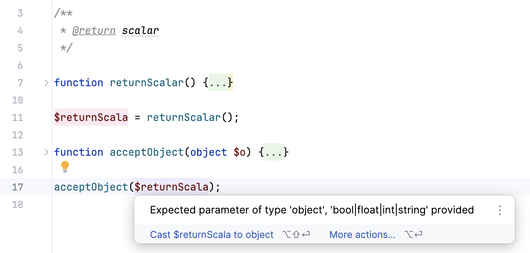The image size is (530, 253).
Task: Open the 'More actions...' link
Action: [x=362, y=235]
